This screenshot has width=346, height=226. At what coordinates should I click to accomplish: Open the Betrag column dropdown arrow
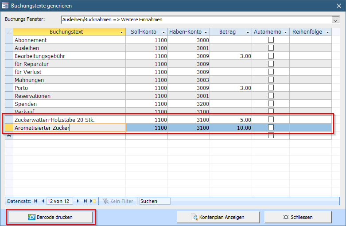[x=248, y=32]
